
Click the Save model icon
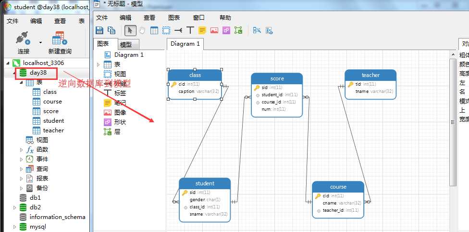point(99,30)
